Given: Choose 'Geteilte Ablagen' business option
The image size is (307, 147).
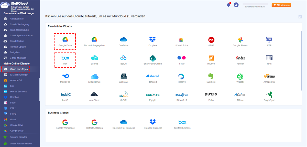Looking at the screenshot, I should [x=94, y=122].
